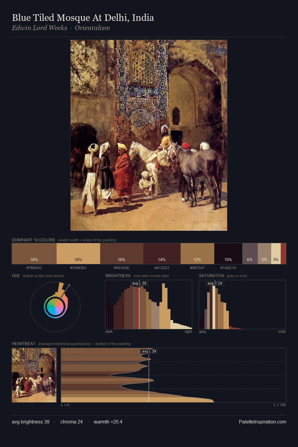298x447 pixels.
Task: Click the small painting thumbnail in Heartbeat
Action: click(34, 375)
